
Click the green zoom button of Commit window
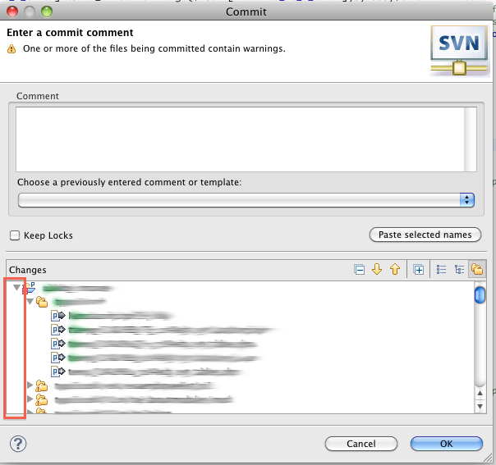coord(47,11)
